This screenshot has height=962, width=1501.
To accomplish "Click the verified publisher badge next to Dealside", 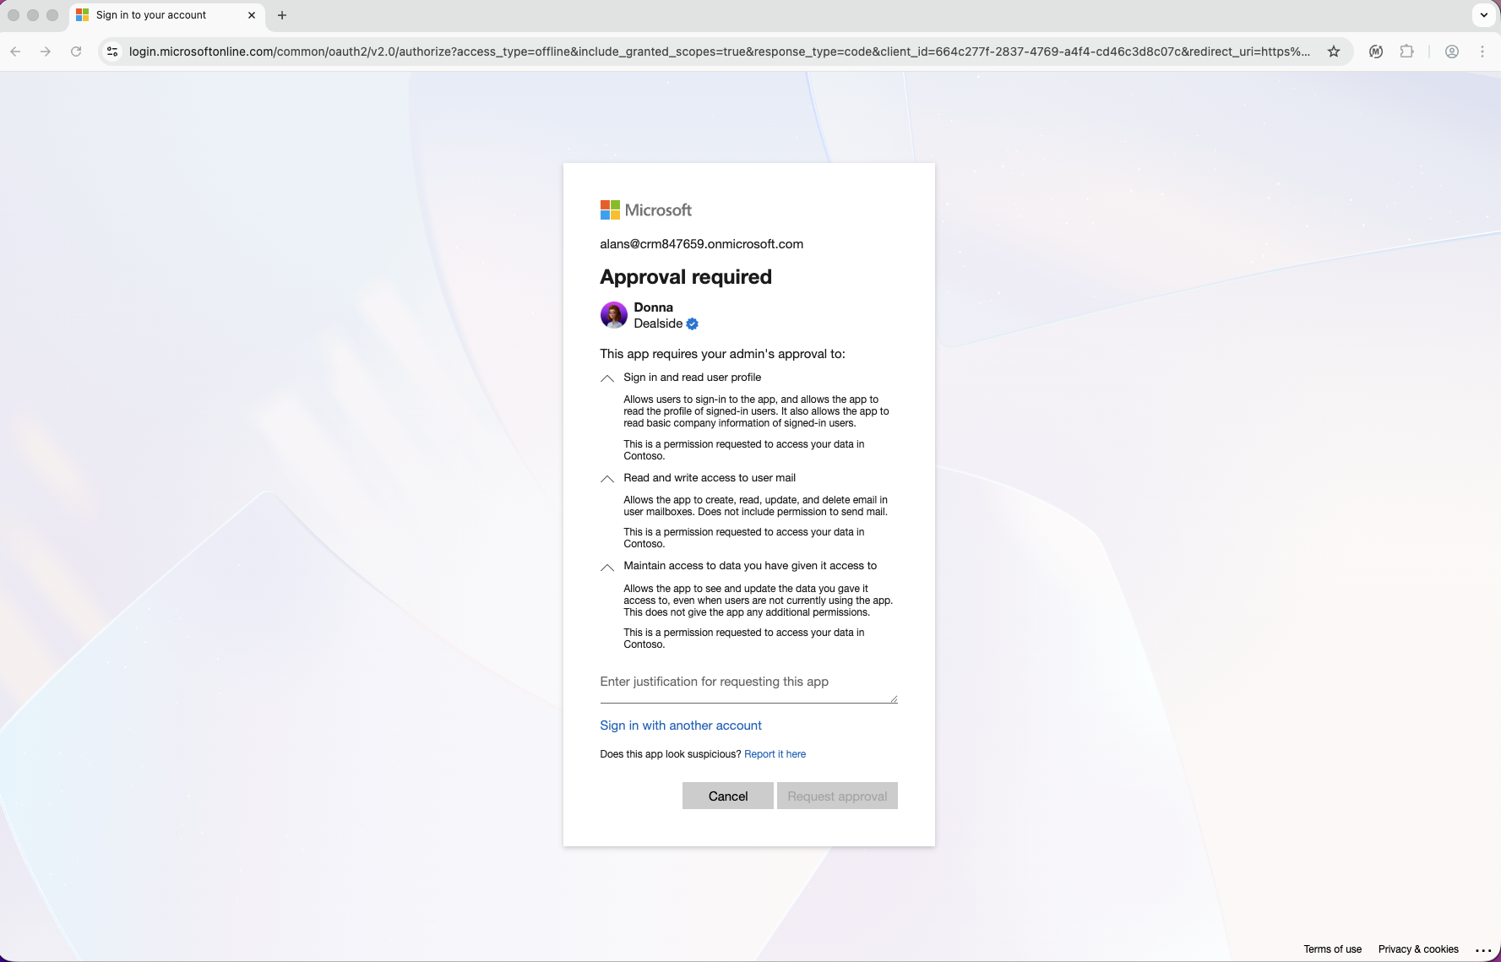I will [x=693, y=324].
